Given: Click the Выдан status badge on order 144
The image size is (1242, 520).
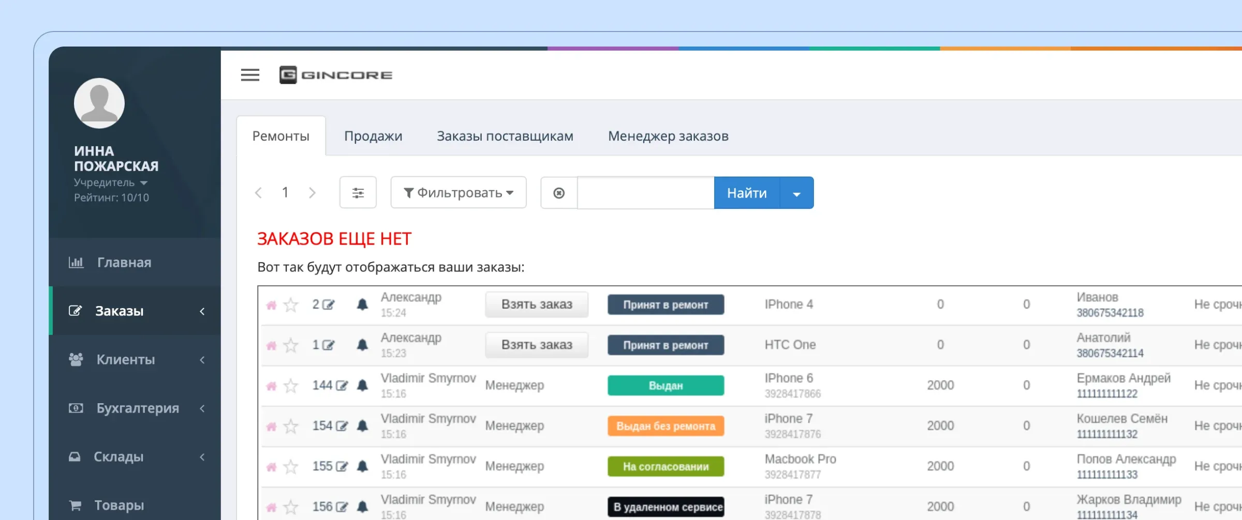Looking at the screenshot, I should coord(666,385).
